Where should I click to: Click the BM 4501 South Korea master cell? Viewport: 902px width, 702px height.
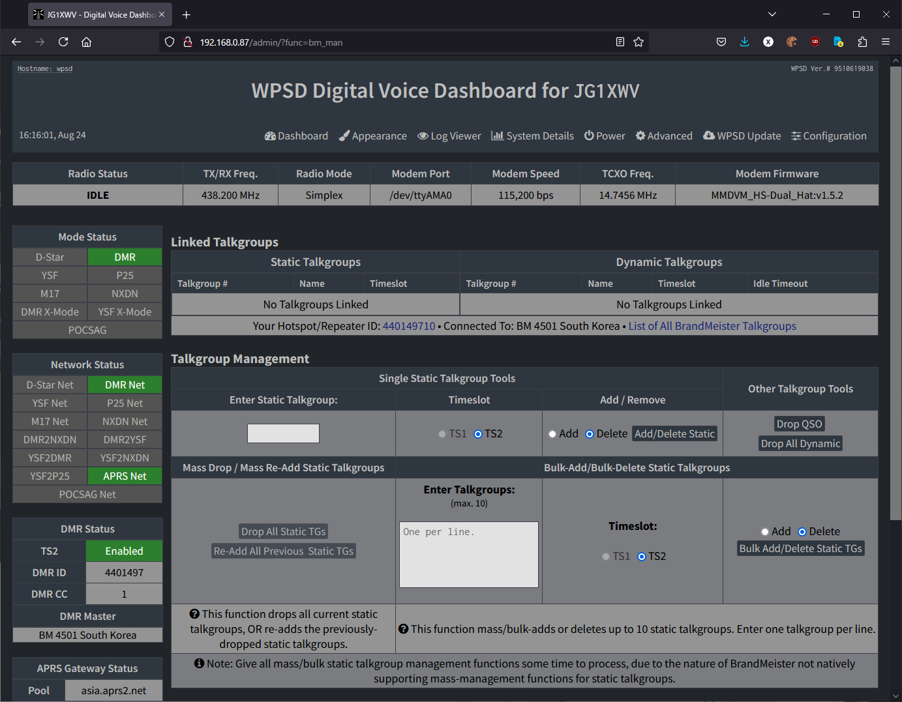87,635
